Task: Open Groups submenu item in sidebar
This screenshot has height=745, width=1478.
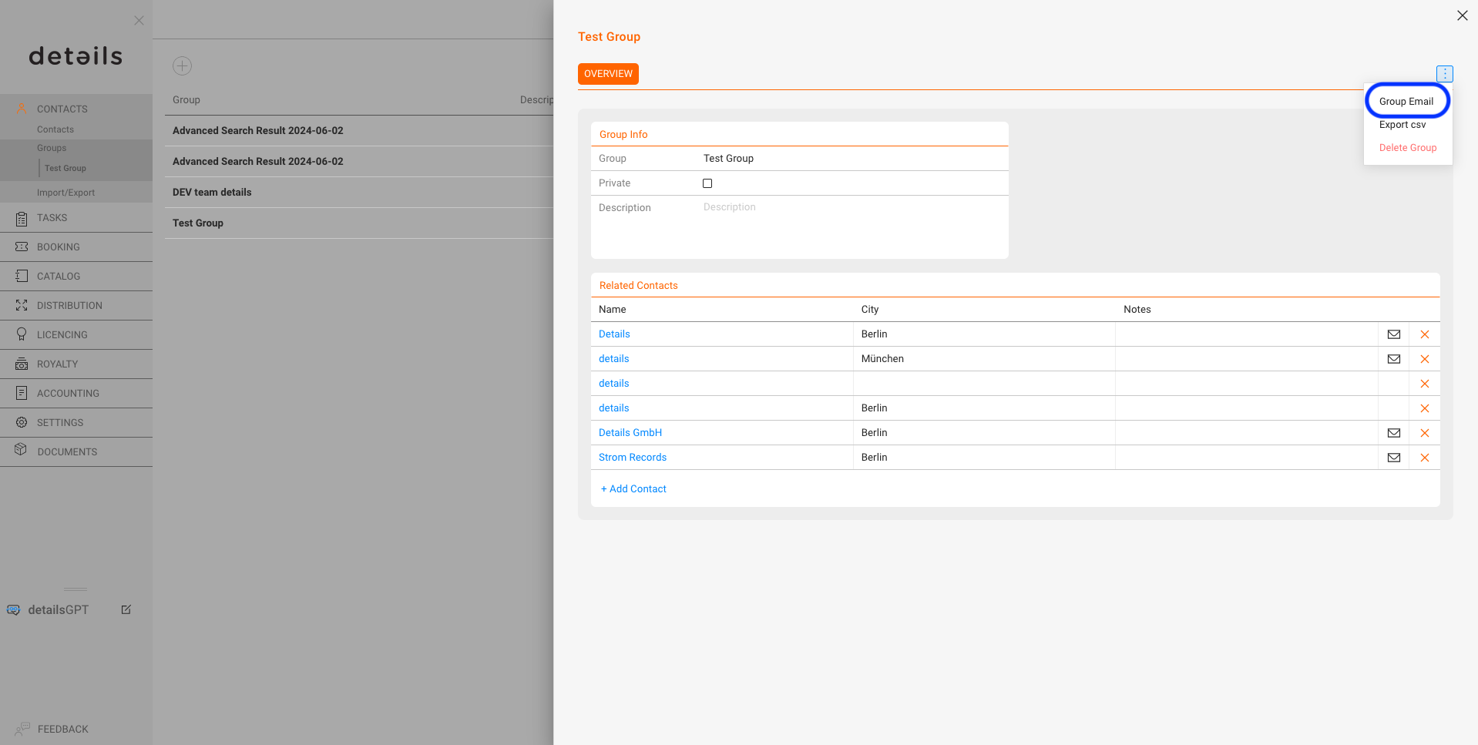Action: [52, 148]
